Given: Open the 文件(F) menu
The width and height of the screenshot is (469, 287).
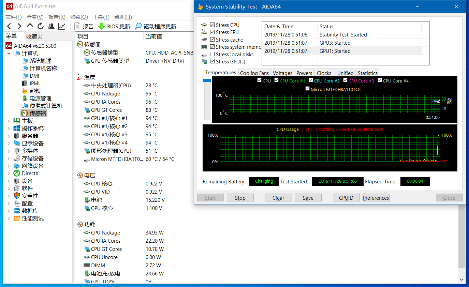Looking at the screenshot, I should 14,17.
